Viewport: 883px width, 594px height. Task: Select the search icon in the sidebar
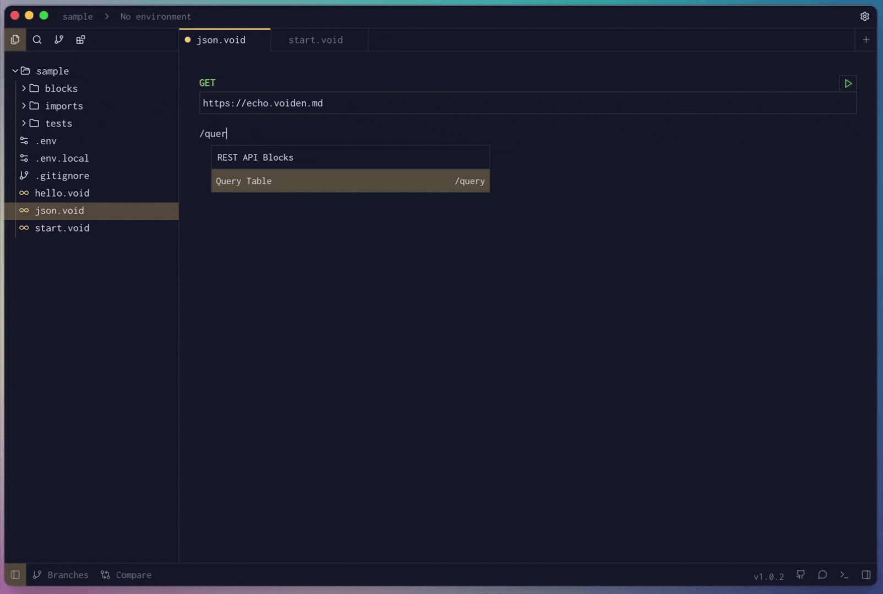point(37,40)
